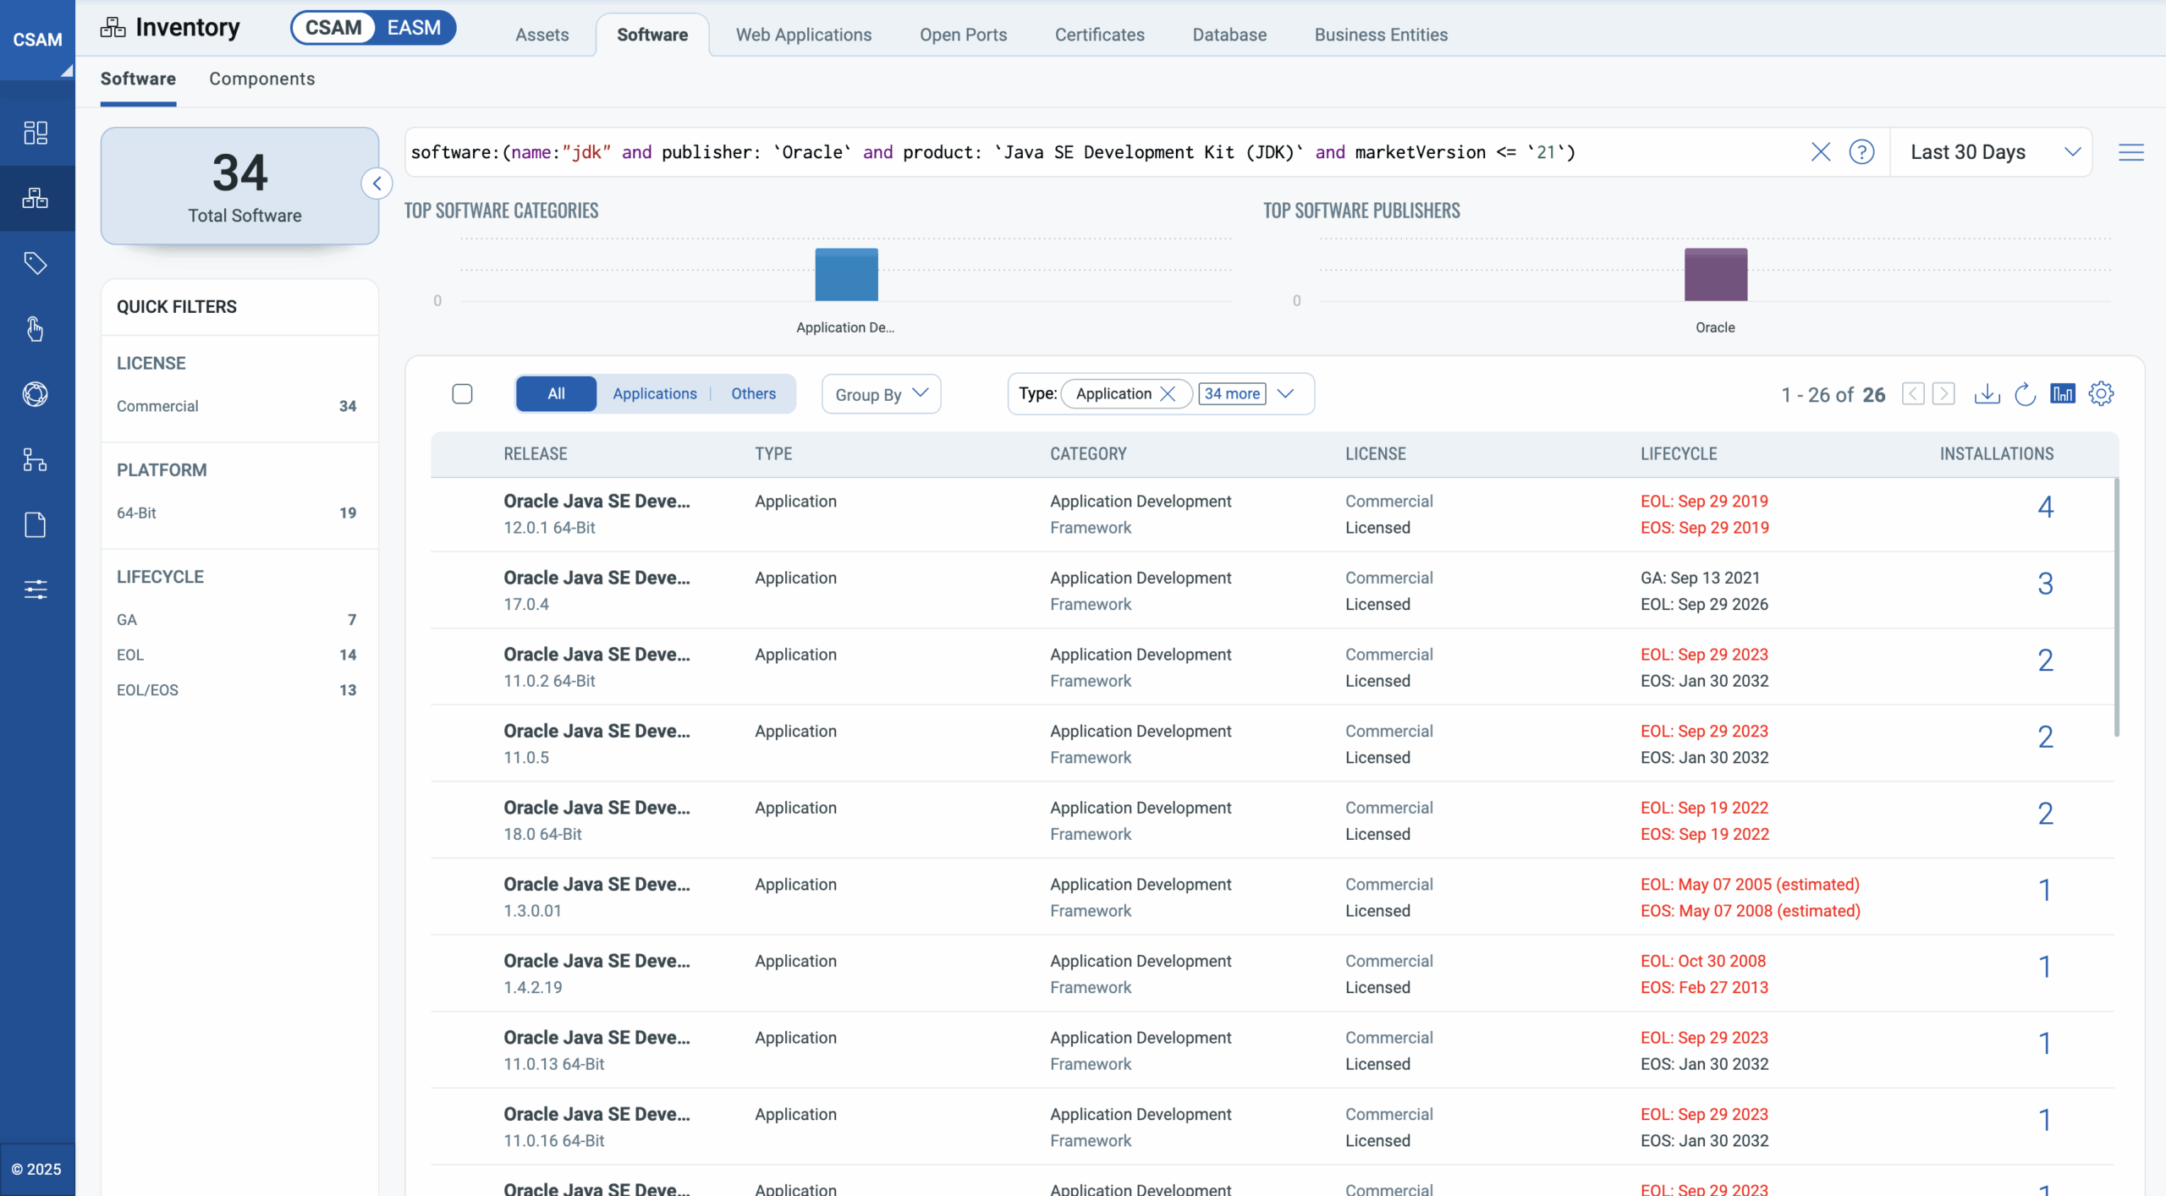Image resolution: width=2166 pixels, height=1196 pixels.
Task: Download the software list
Action: click(x=1987, y=394)
